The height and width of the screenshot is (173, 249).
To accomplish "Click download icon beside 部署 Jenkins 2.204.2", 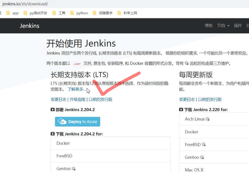I will (53, 109).
